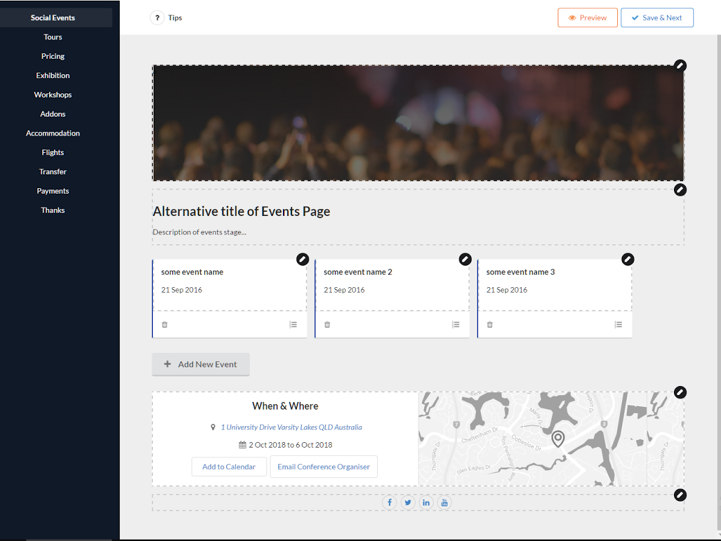The image size is (721, 541).
Task: Delete 'some event name 3' with trash icon
Action: [x=490, y=324]
